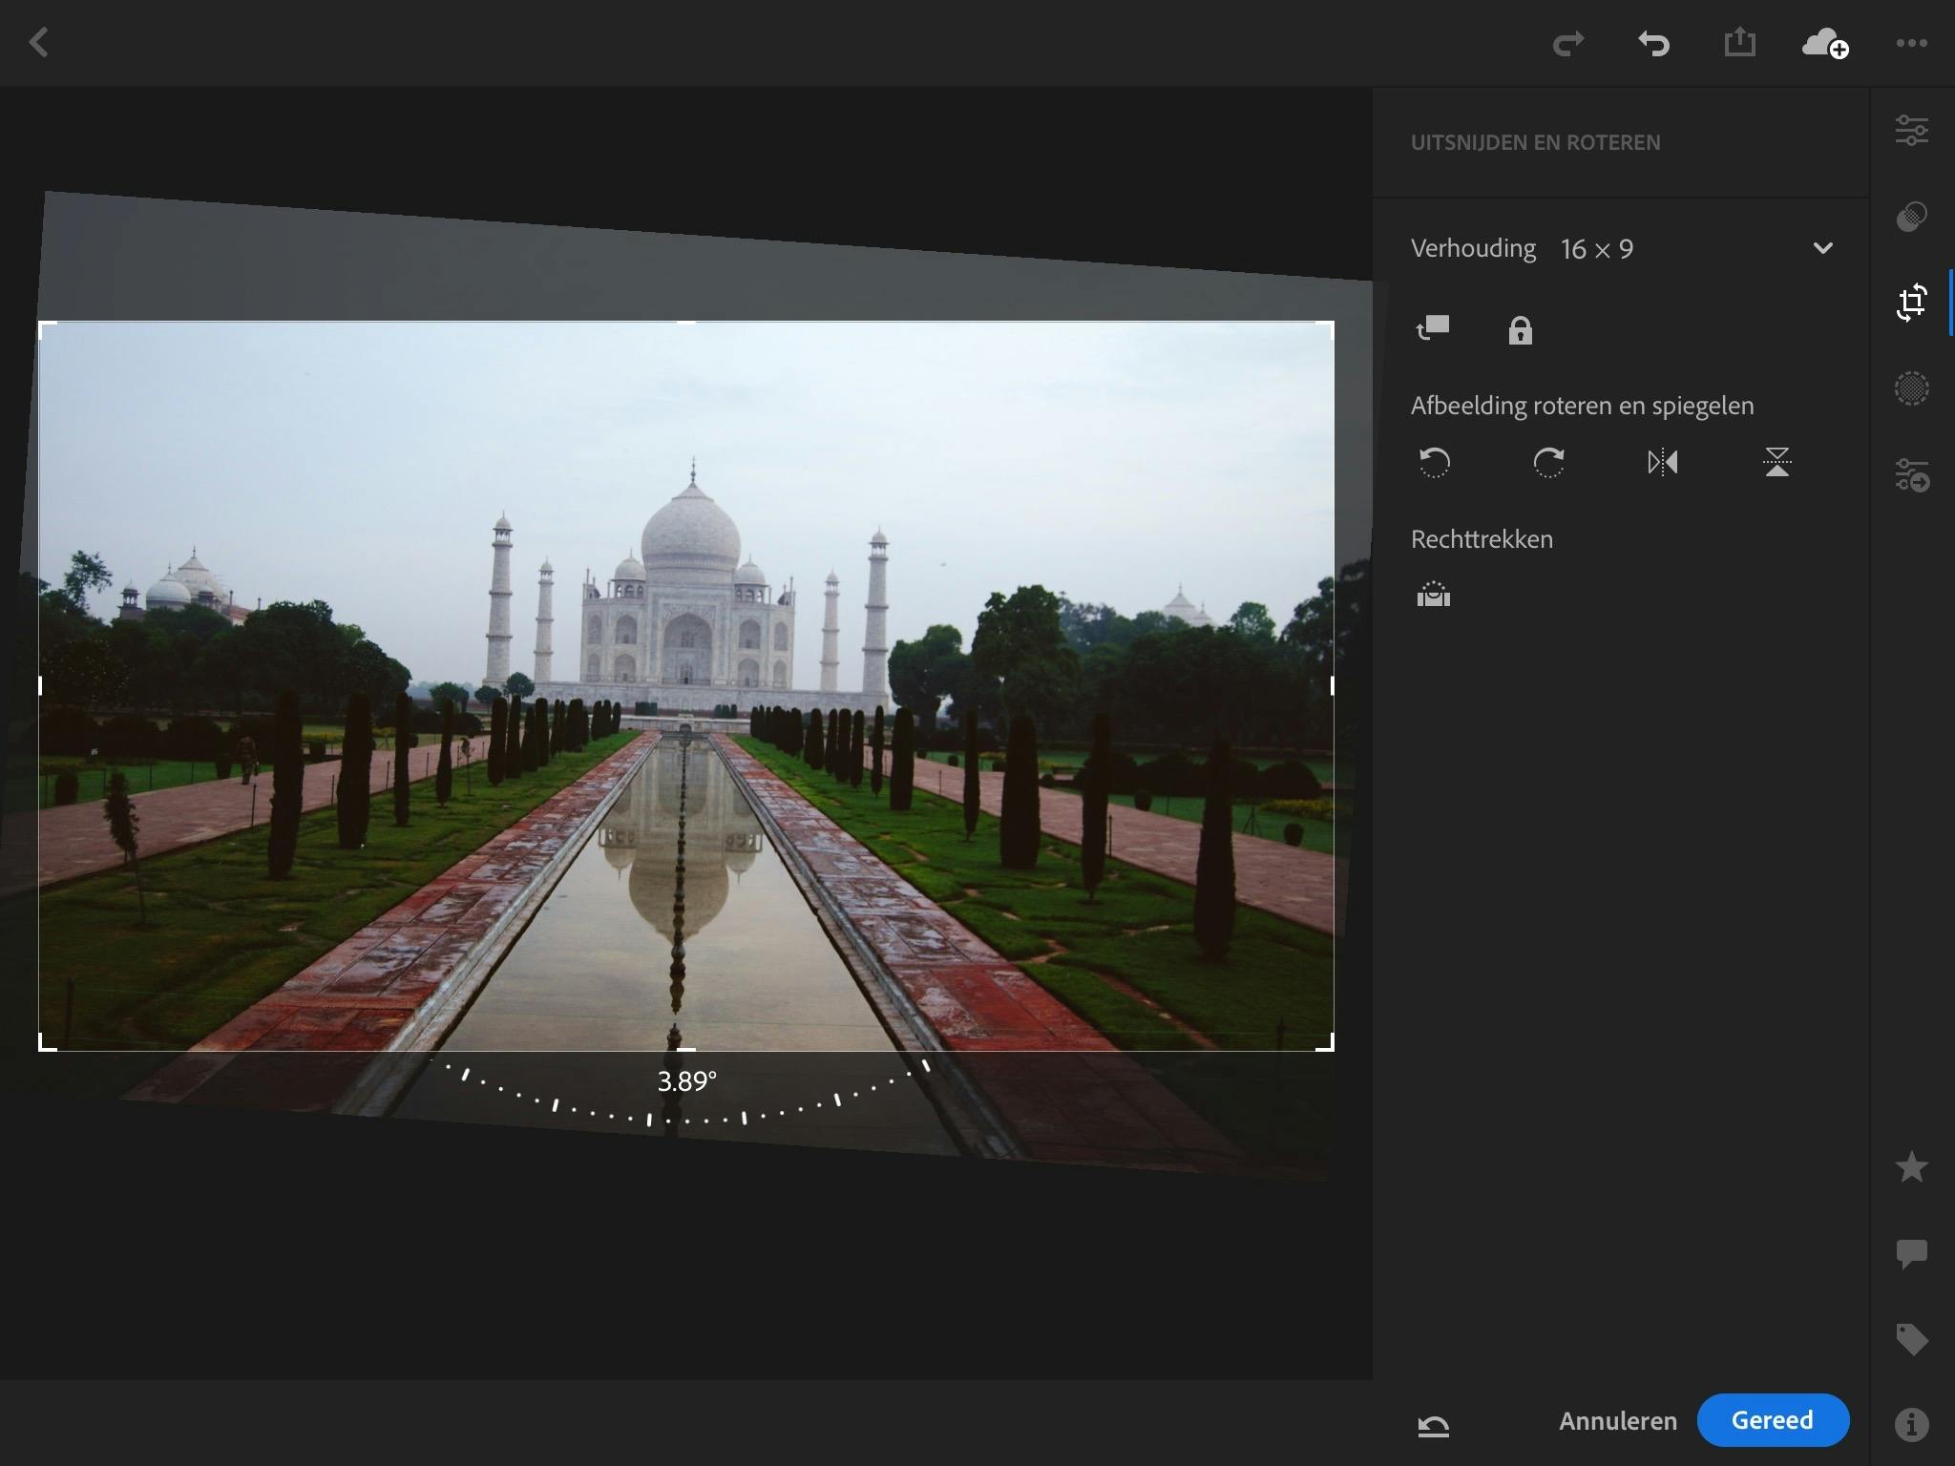Flip image vertically
The width and height of the screenshot is (1955, 1466).
1776,463
